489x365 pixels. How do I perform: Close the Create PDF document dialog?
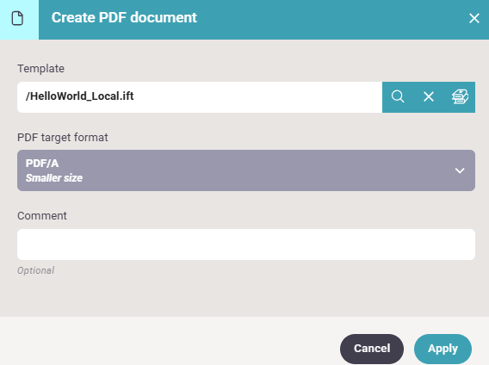click(x=474, y=18)
